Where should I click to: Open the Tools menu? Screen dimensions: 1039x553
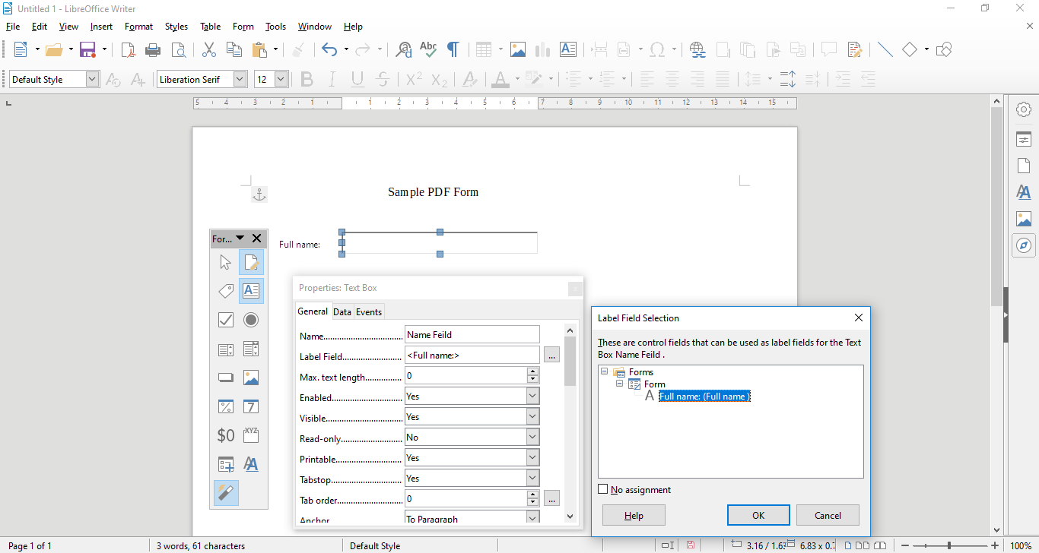(x=275, y=26)
